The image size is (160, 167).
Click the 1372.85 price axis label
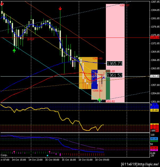(x=155, y=43)
